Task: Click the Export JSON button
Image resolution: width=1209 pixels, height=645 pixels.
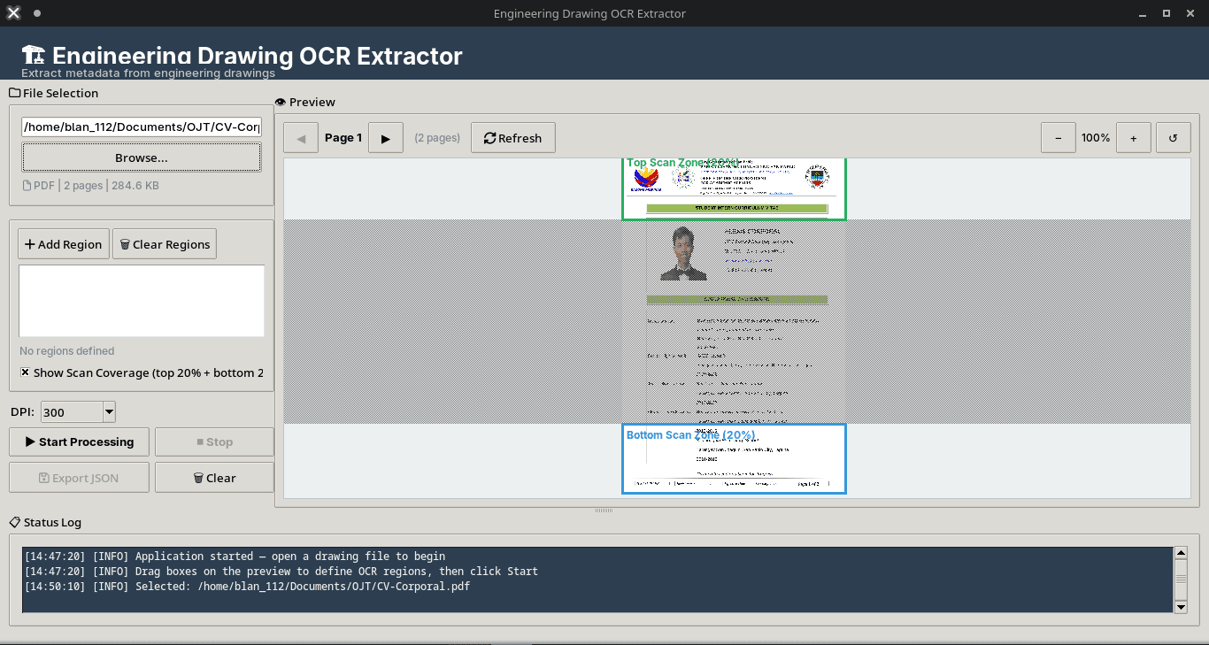Action: click(80, 478)
